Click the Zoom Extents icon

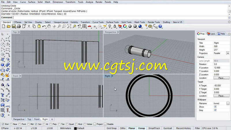pyautogui.click(x=69, y=26)
